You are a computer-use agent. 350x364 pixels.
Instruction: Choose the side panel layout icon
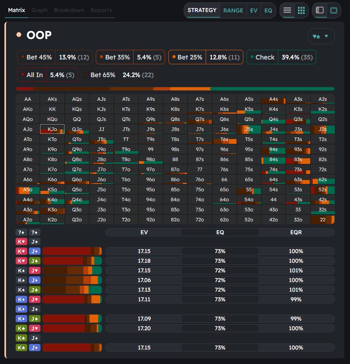tap(320, 10)
